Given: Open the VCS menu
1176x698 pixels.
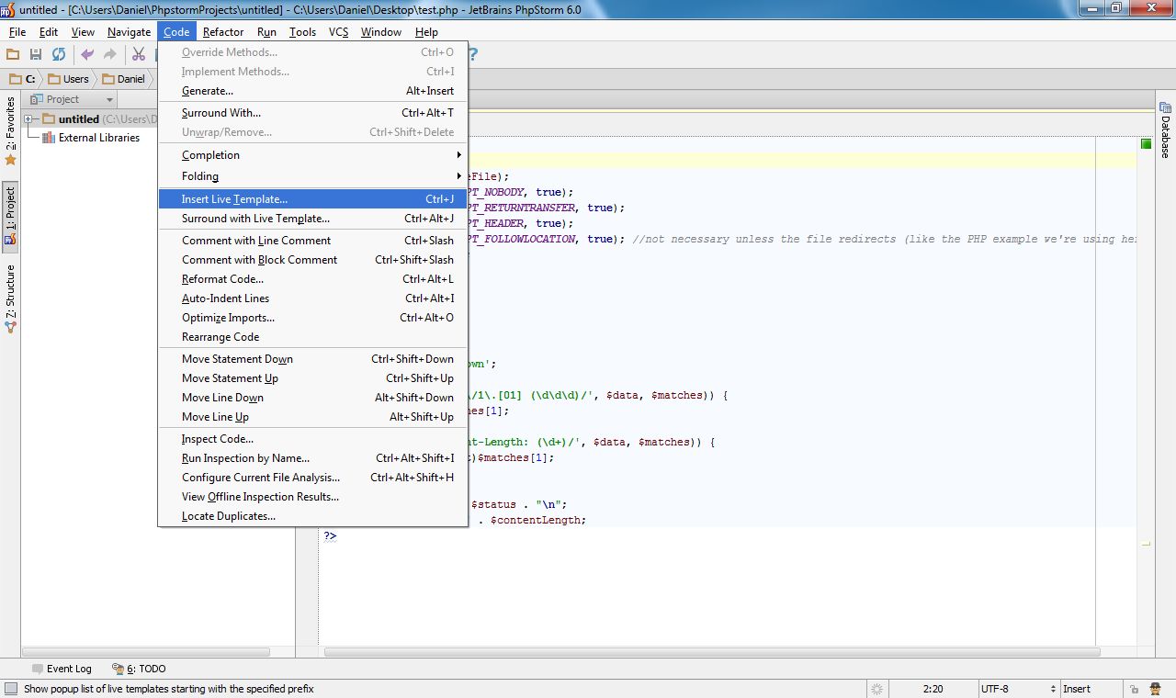Looking at the screenshot, I should click(x=339, y=32).
